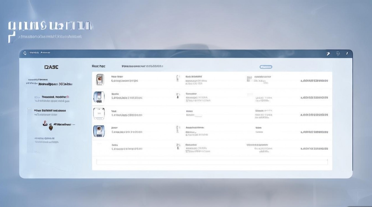Click the small icon before the first row's middle column

pyautogui.click(x=178, y=78)
